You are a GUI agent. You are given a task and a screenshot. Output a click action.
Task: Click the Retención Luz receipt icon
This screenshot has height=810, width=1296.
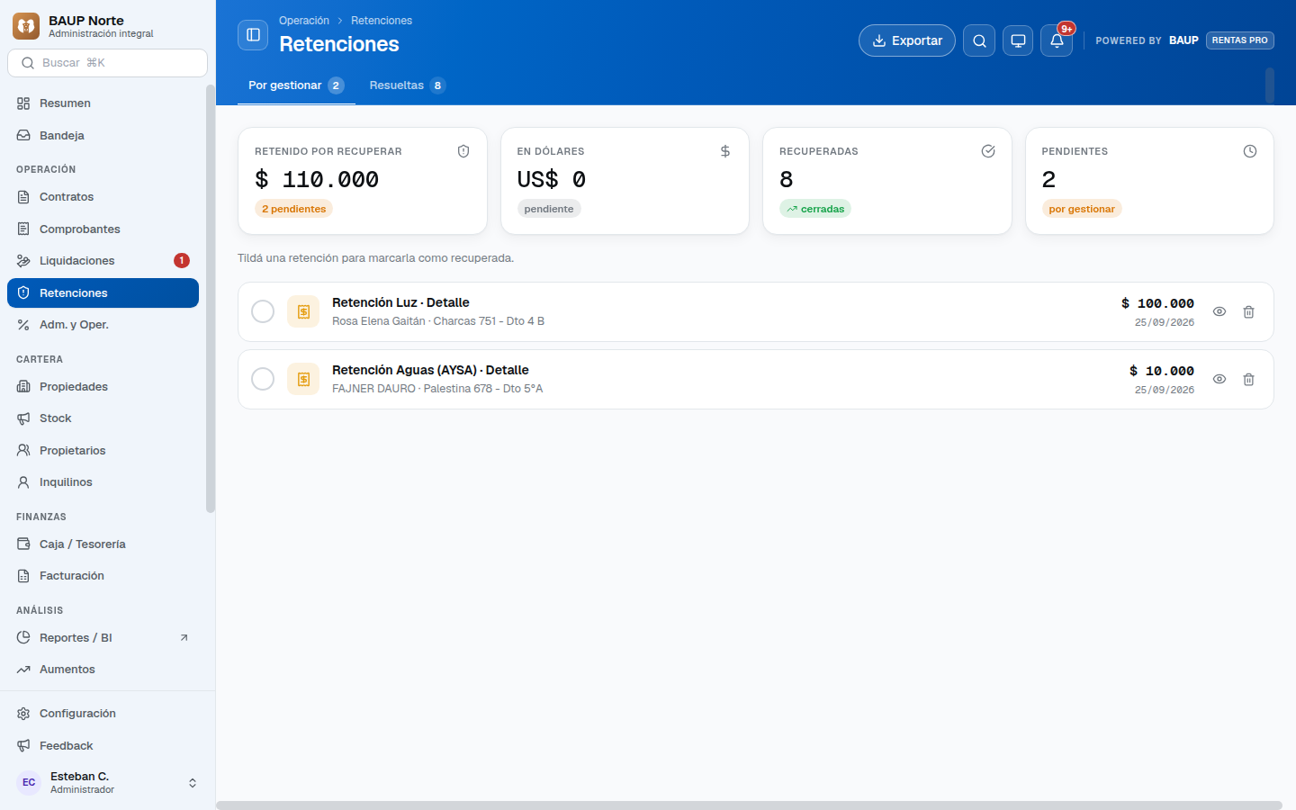(303, 311)
